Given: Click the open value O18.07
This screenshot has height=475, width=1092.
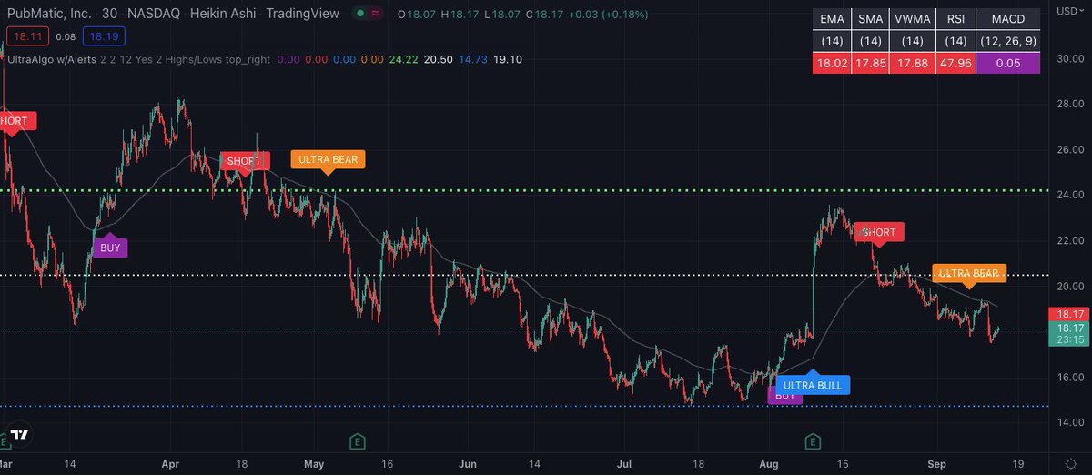Looking at the screenshot, I should point(418,14).
